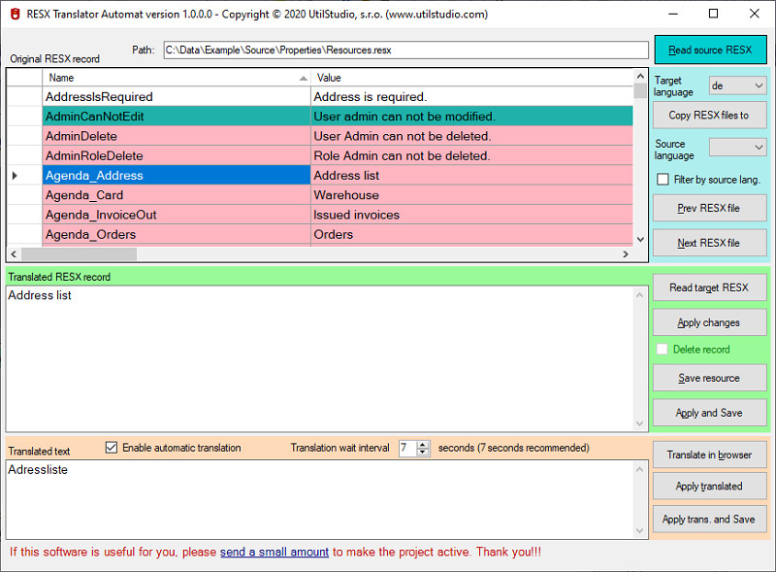Image resolution: width=776 pixels, height=572 pixels.
Task: Disable automatic translation checkbox
Action: point(112,448)
